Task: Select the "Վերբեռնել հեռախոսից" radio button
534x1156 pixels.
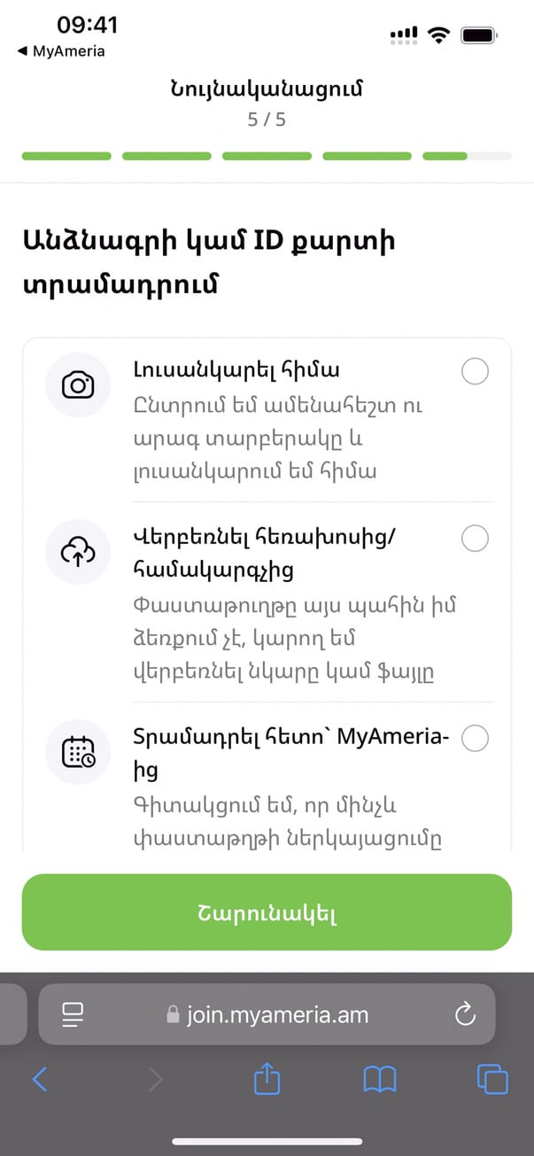Action: (476, 539)
